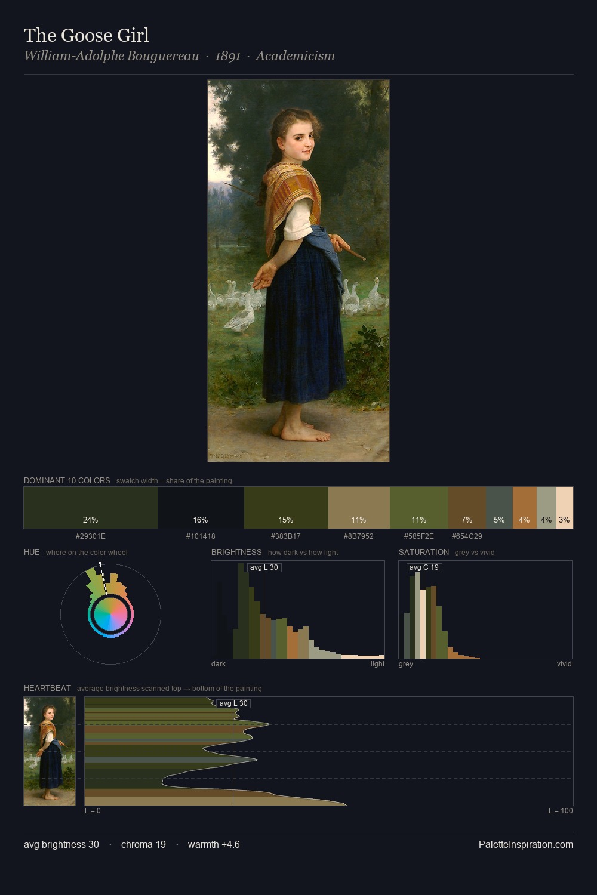Click the 'L = 0' axis label

pyautogui.click(x=93, y=811)
